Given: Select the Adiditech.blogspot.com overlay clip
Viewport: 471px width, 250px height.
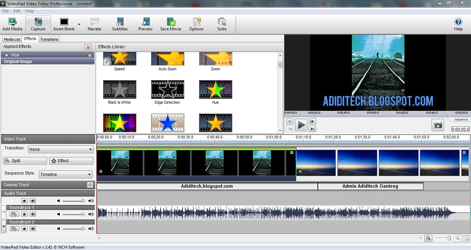Looking at the screenshot, I should click(x=207, y=186).
